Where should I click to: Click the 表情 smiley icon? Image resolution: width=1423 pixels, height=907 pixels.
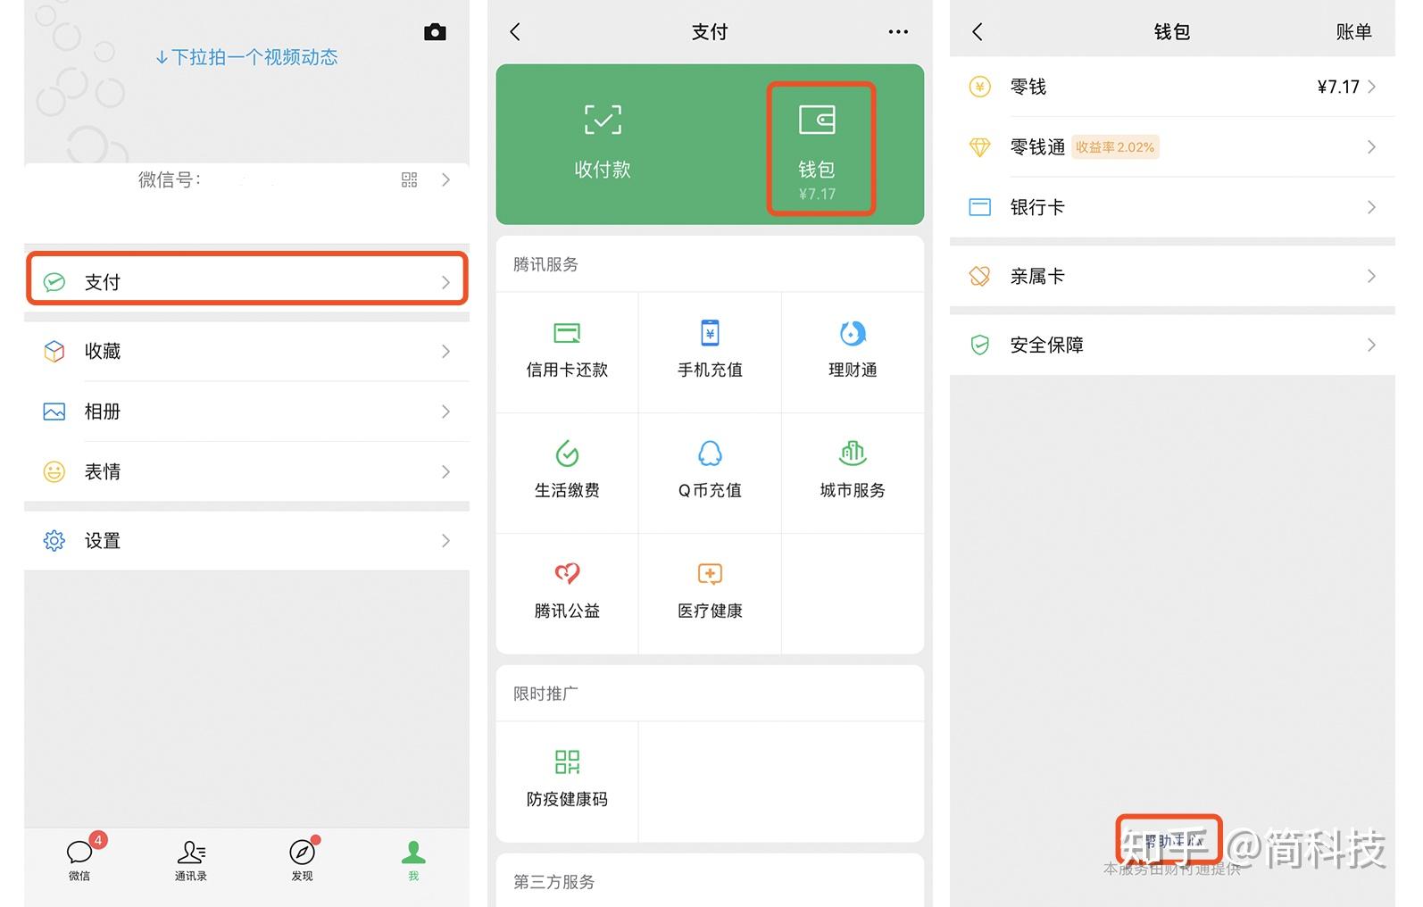(54, 471)
